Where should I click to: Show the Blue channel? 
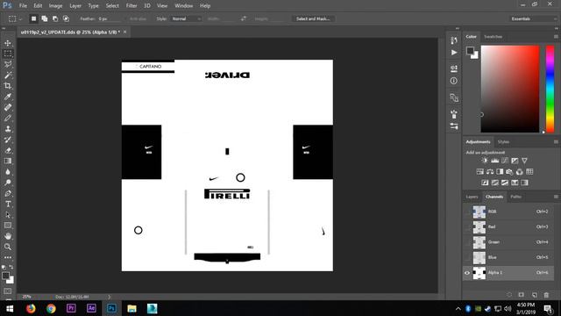tap(467, 257)
